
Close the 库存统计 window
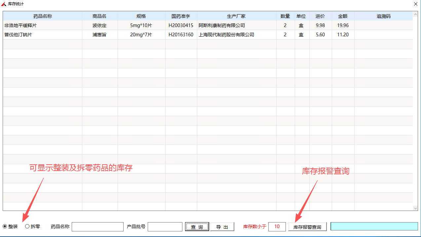[x=415, y=4]
